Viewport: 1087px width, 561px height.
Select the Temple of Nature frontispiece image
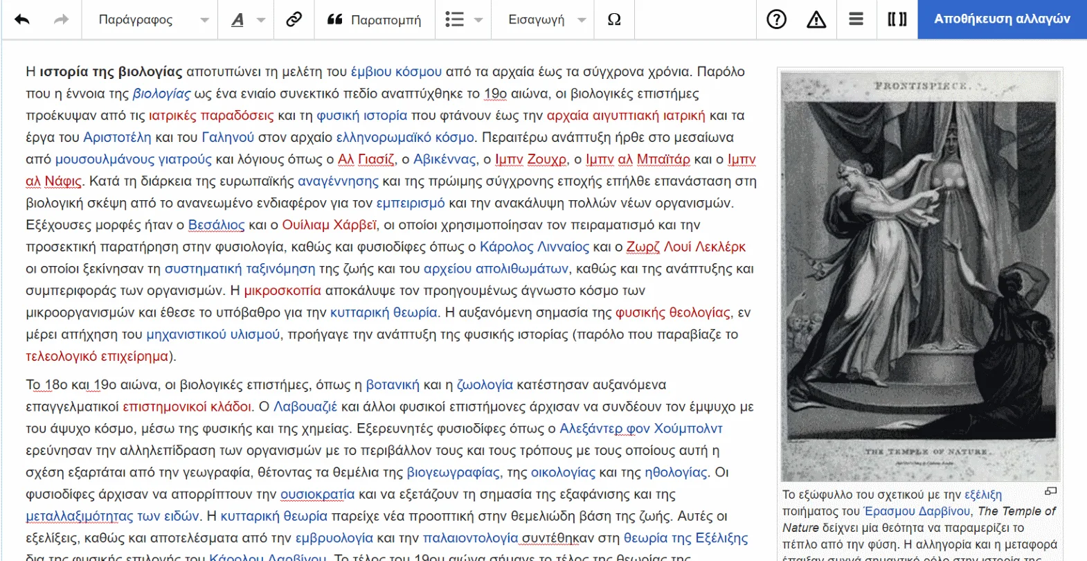[920, 276]
